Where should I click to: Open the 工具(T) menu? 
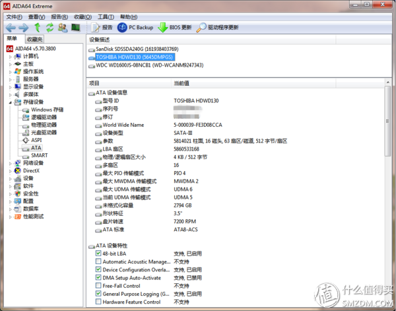click(106, 17)
